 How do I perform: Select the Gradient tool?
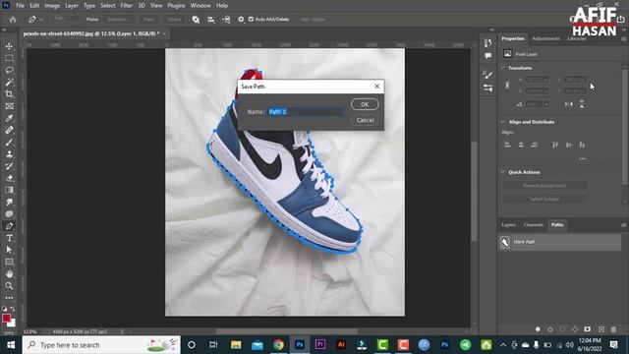[x=9, y=190]
